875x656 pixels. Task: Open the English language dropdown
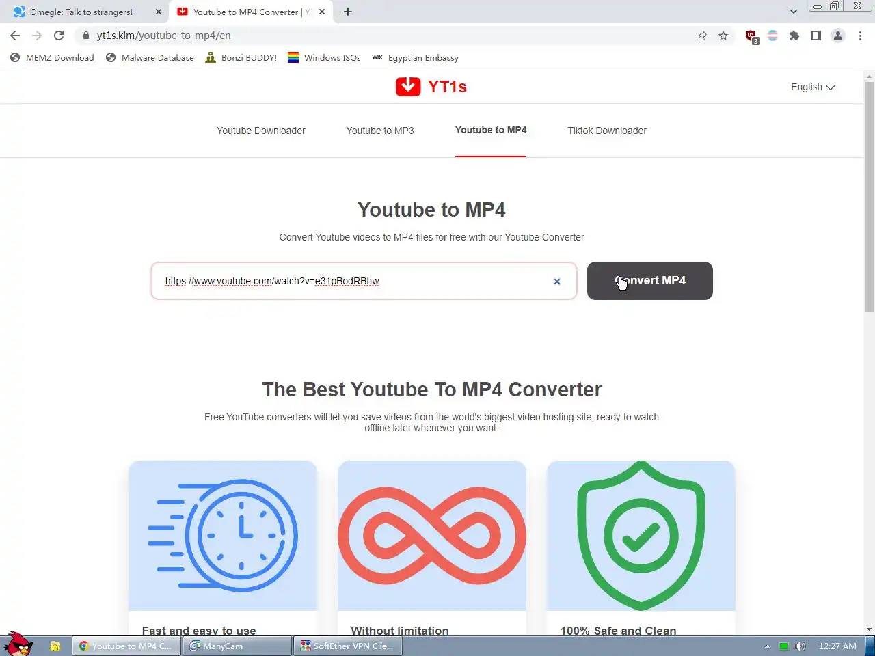813,87
